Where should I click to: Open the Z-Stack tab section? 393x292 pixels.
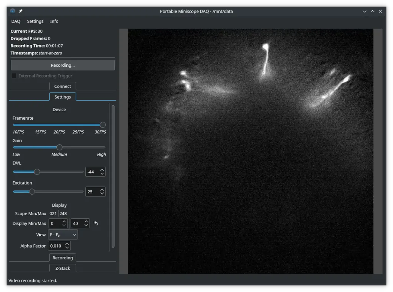coord(63,268)
